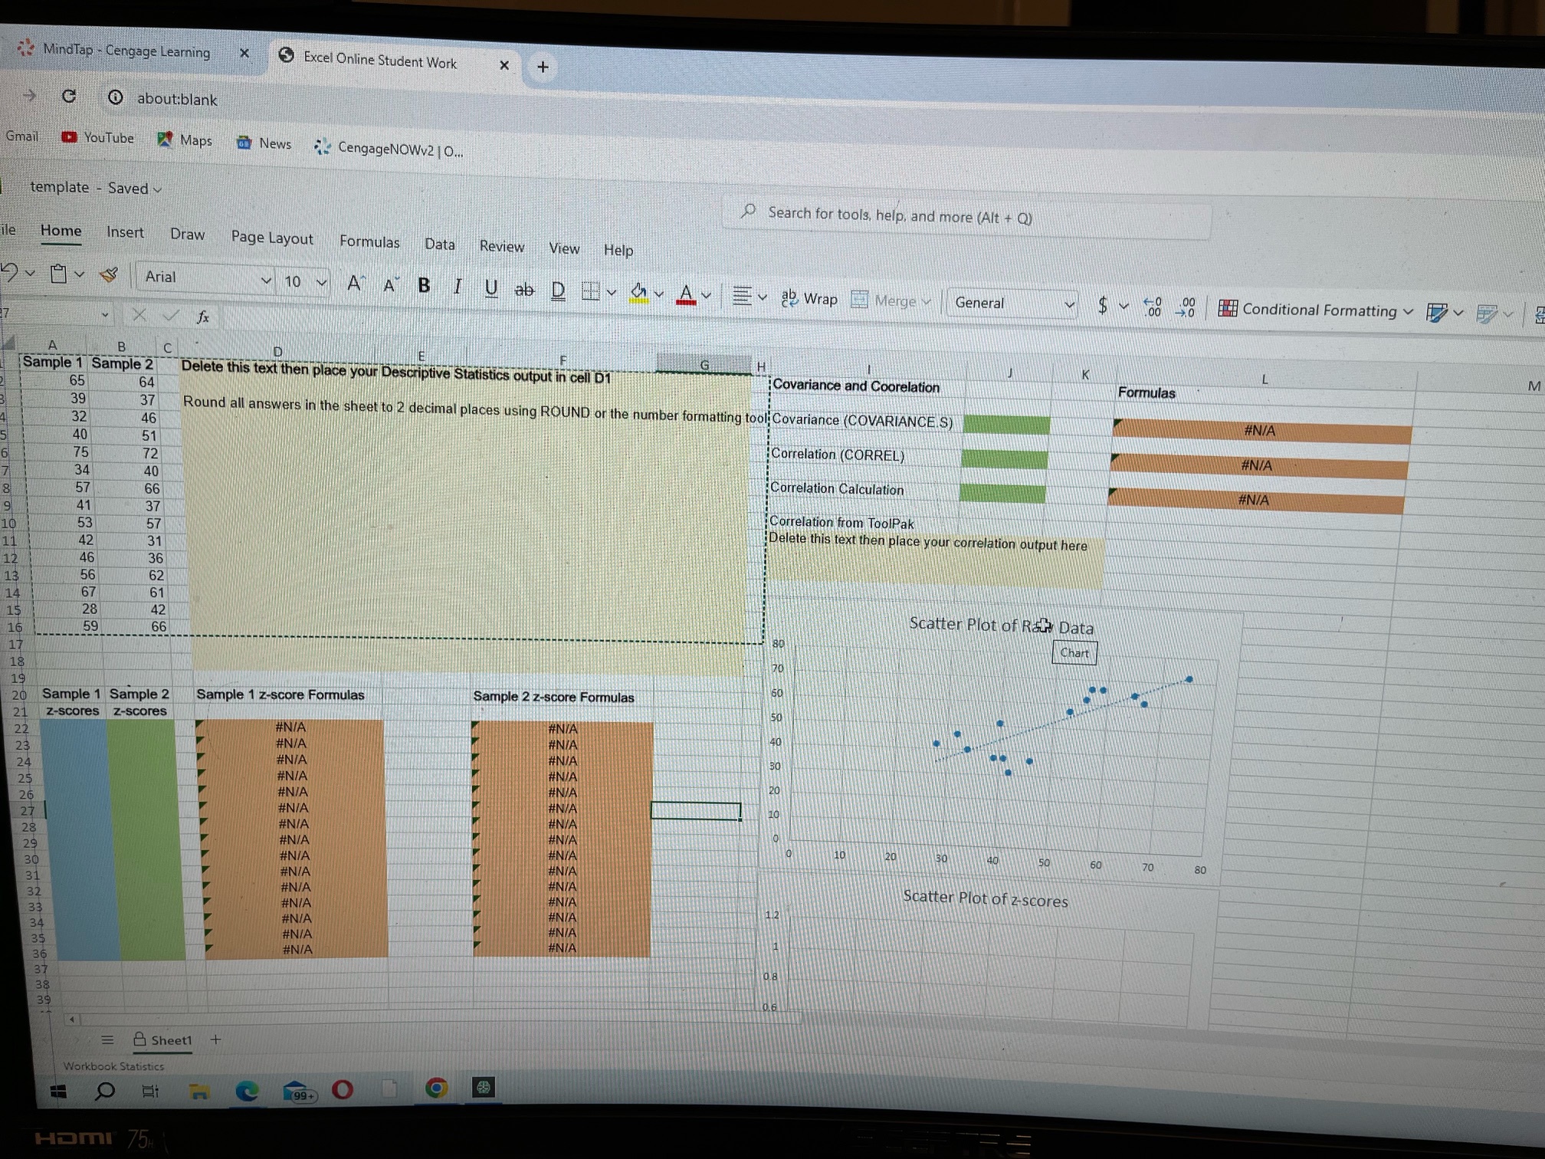Open the CengageNOWv2 bookmark
1545x1159 pixels.
point(387,147)
